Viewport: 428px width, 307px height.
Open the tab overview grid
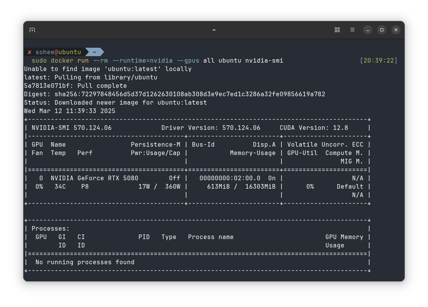(x=337, y=29)
